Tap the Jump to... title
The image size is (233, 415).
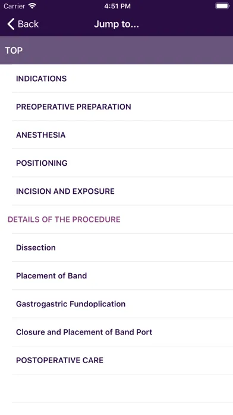(116, 24)
